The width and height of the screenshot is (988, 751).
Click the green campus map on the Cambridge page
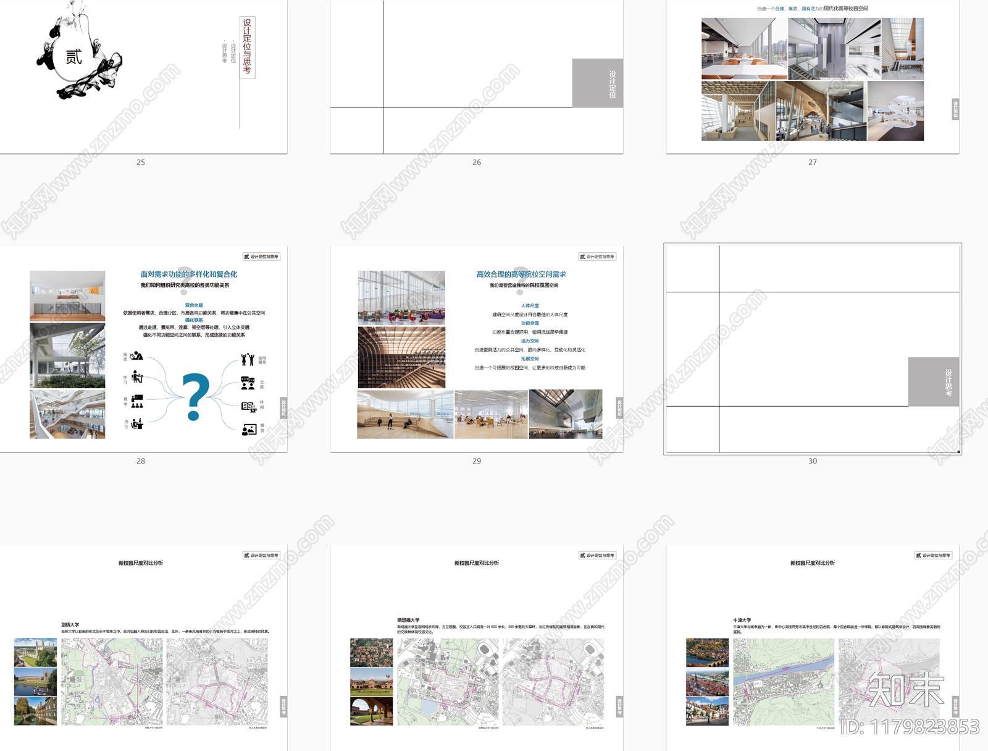click(112, 682)
